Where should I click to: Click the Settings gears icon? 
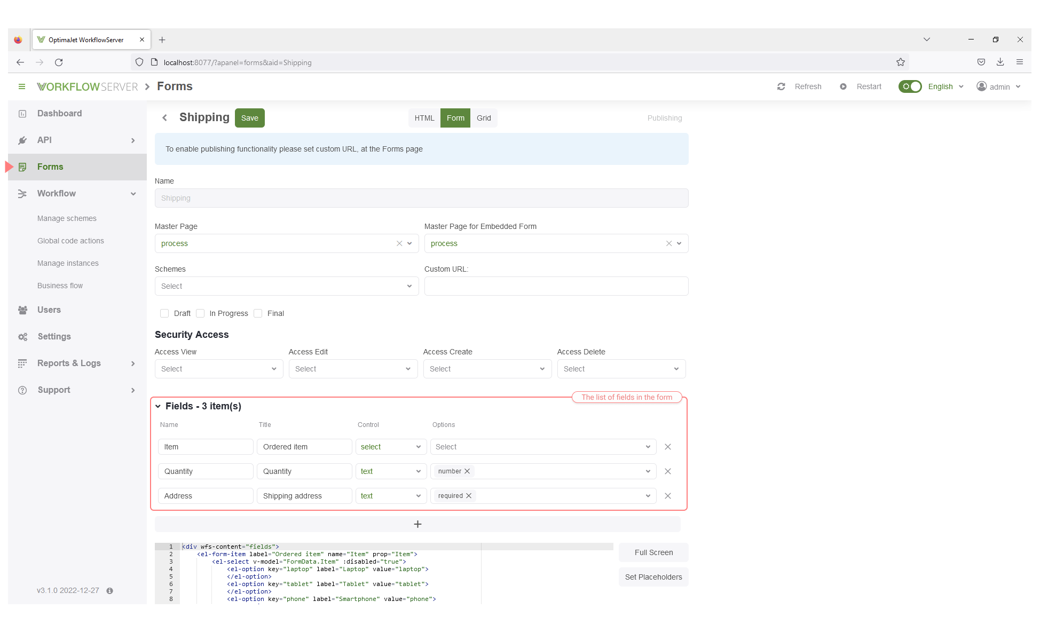22,337
